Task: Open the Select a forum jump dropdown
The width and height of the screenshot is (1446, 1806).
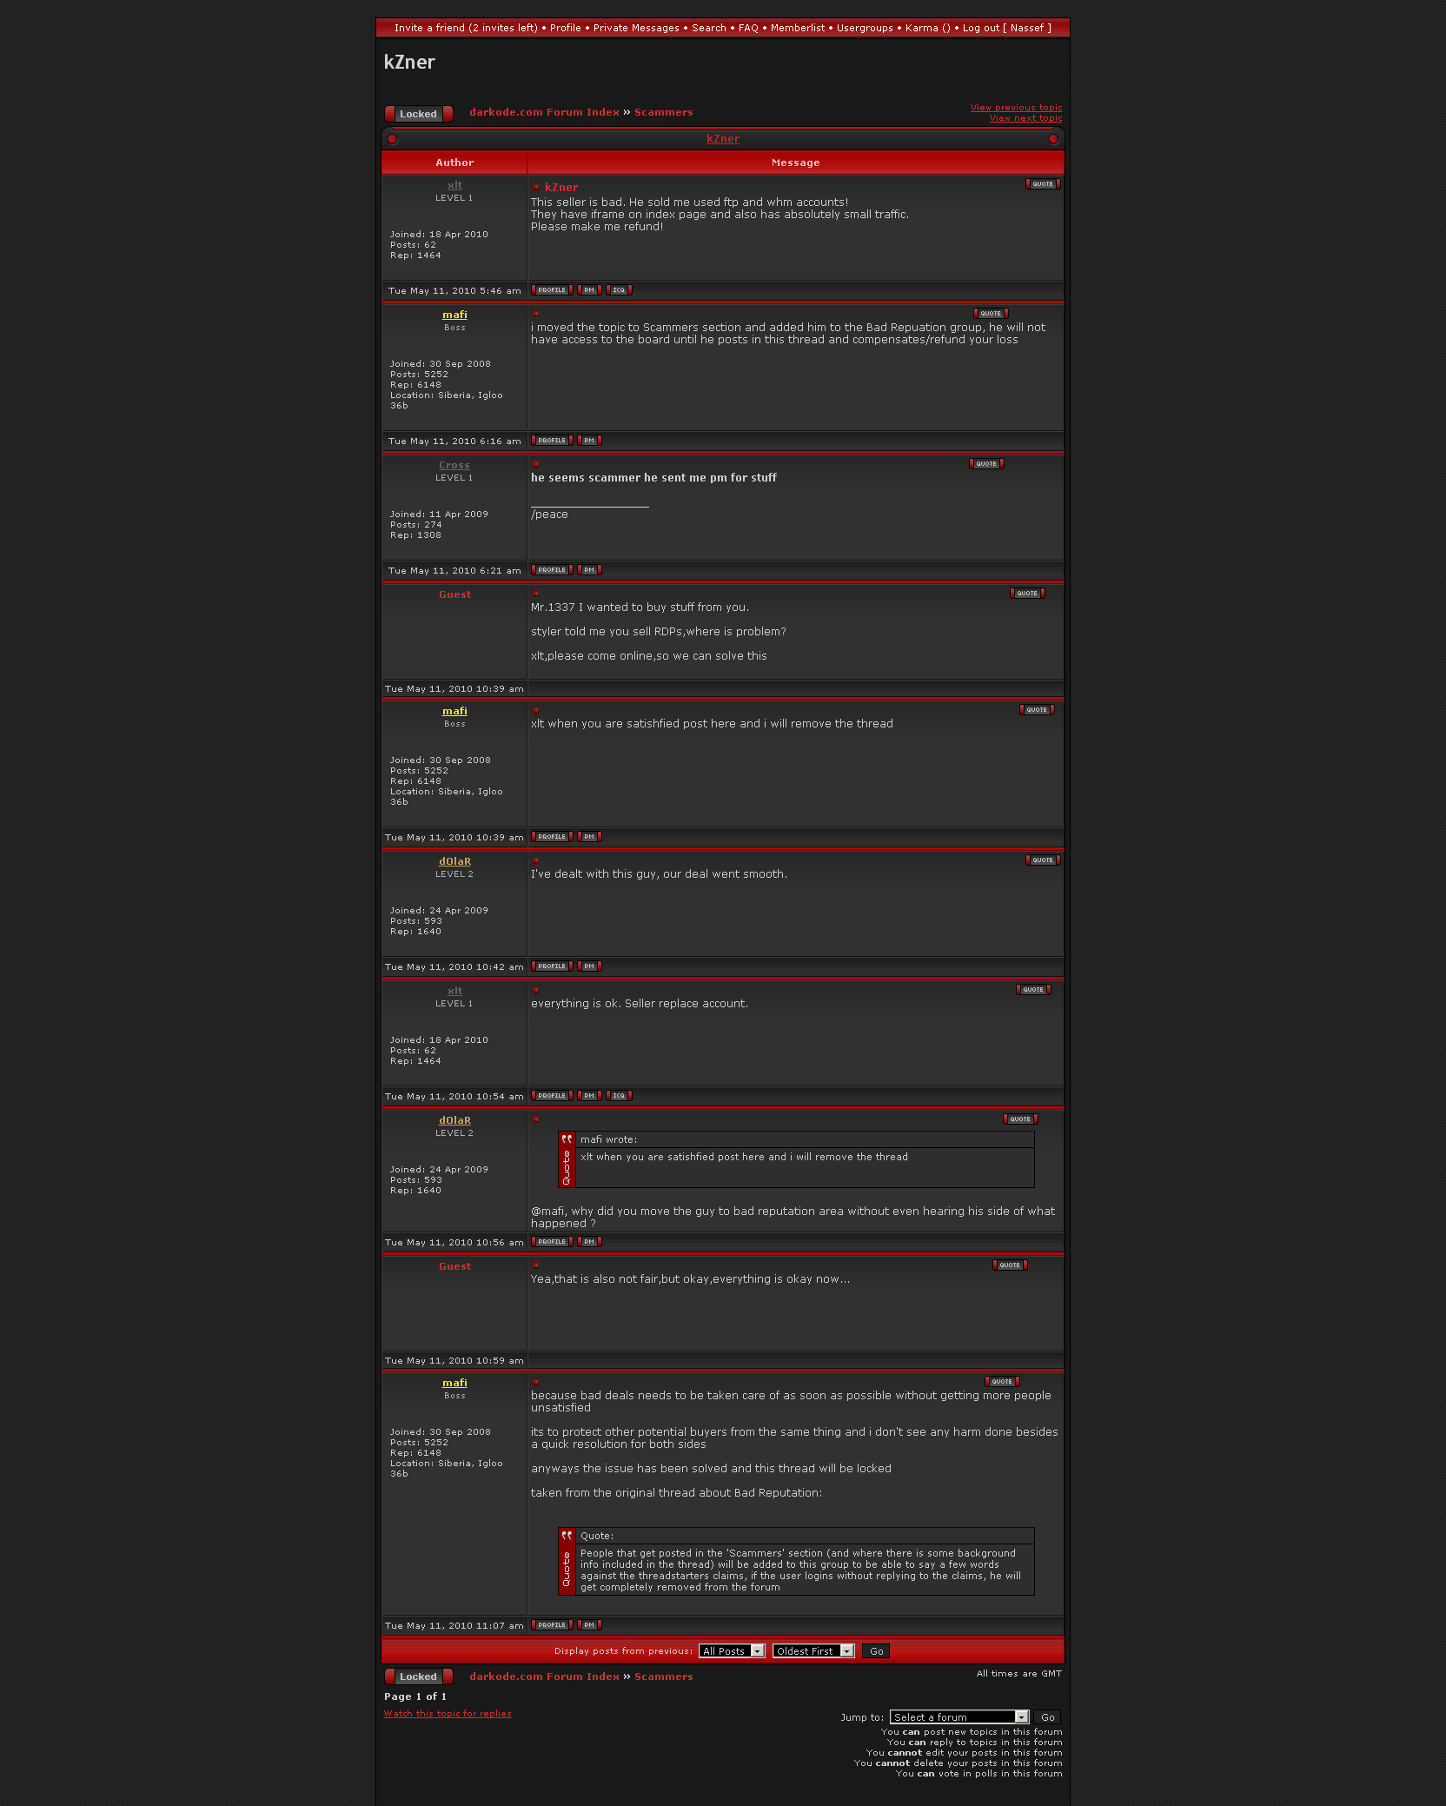Action: [x=959, y=1717]
